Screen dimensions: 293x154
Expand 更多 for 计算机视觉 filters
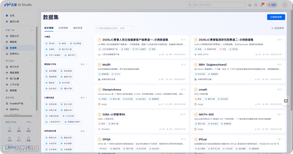coord(84,98)
